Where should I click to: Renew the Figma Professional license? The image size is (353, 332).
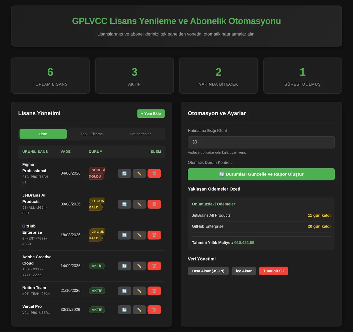(x=124, y=173)
